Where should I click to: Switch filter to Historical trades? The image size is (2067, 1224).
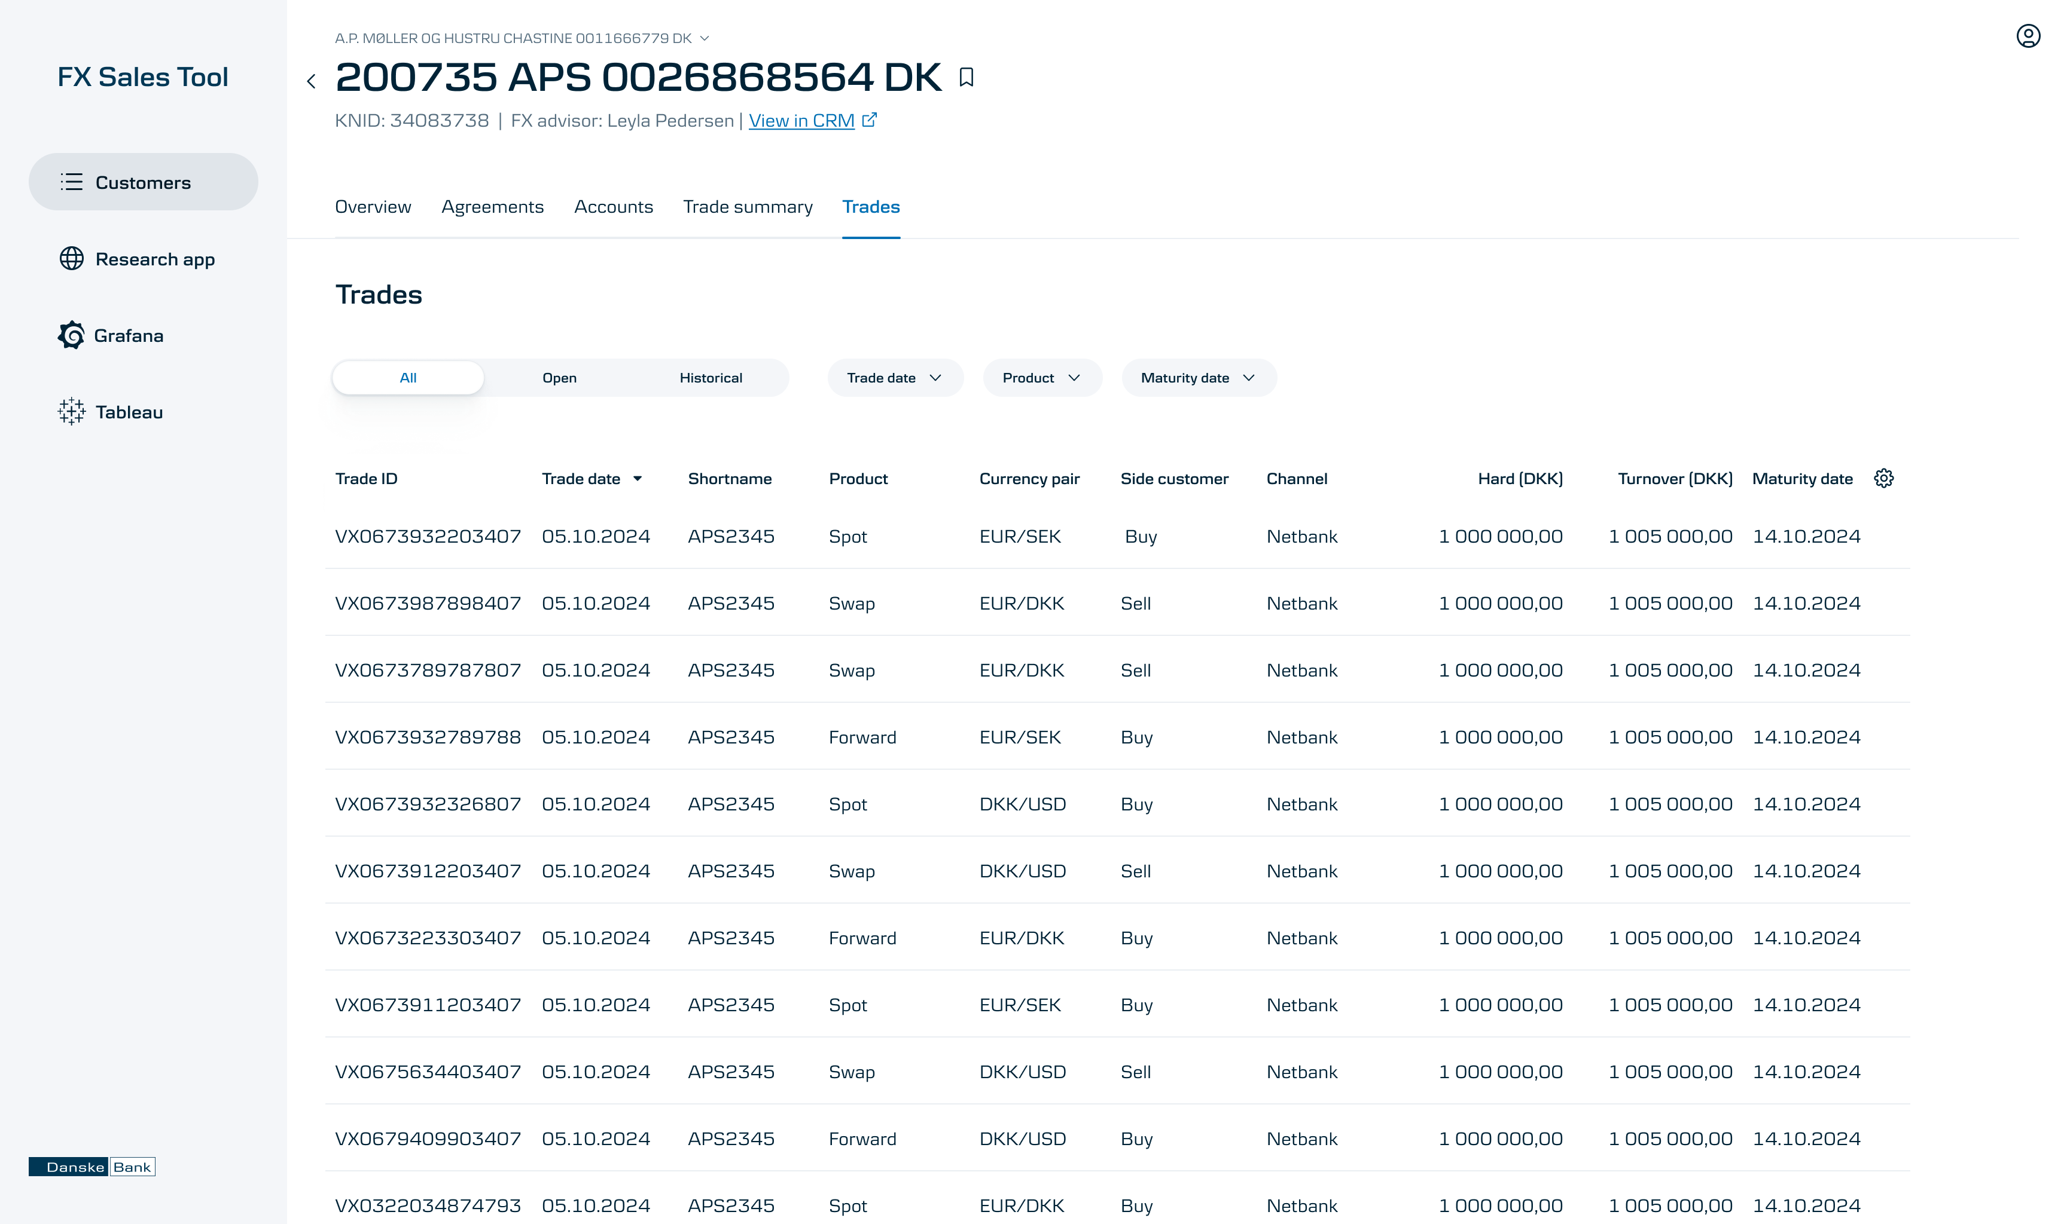click(x=711, y=378)
